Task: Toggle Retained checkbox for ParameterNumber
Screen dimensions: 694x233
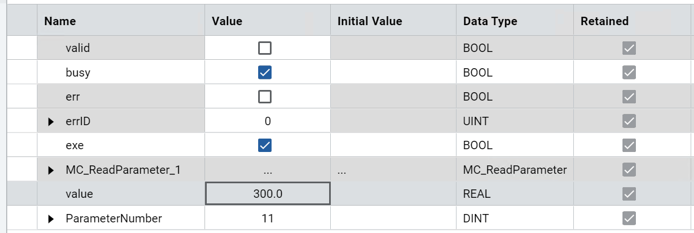Action: [629, 218]
